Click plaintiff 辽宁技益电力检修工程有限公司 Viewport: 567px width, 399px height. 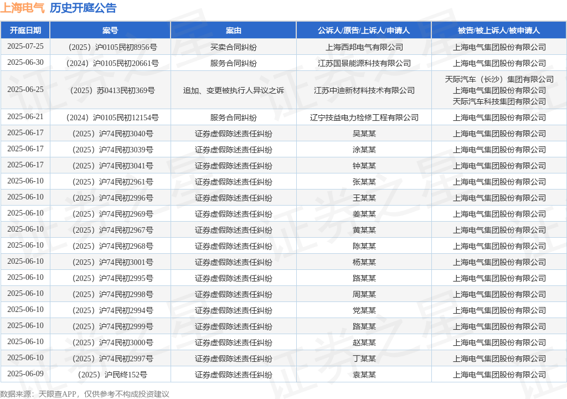(x=364, y=117)
